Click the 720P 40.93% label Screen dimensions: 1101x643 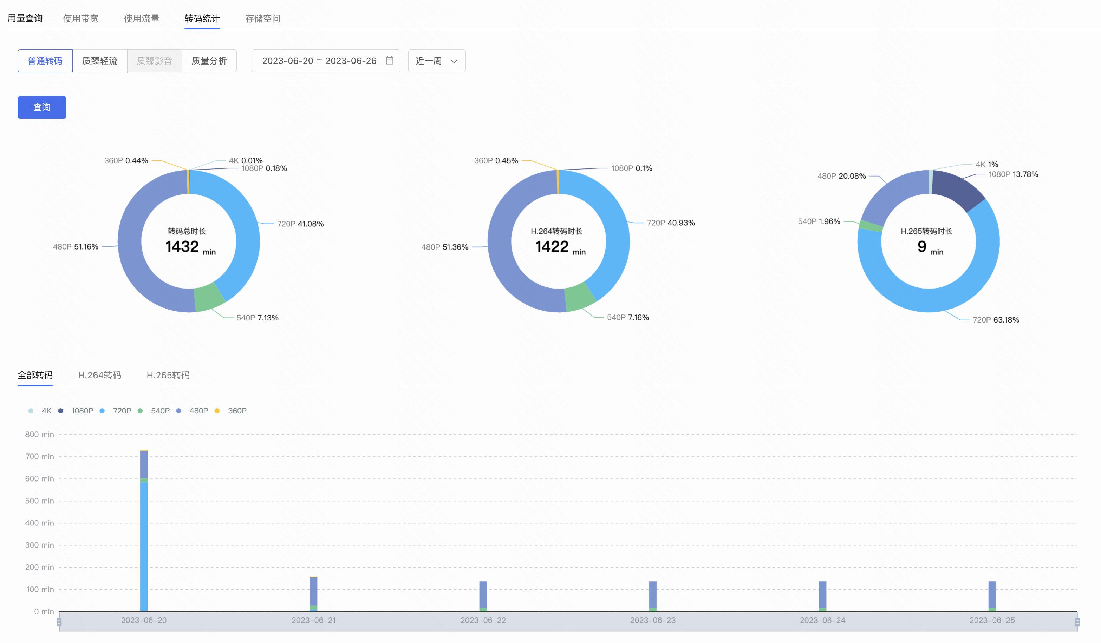[x=671, y=223]
